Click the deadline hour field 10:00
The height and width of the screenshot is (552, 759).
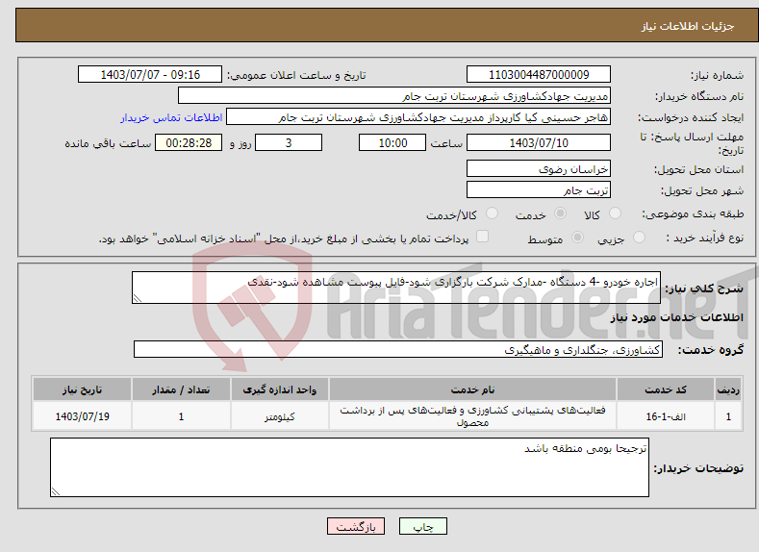click(392, 142)
